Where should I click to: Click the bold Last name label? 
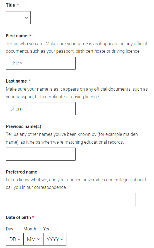(16, 81)
